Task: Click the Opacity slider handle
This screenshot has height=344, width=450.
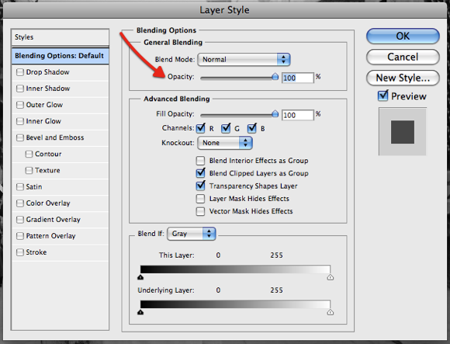Action: (275, 77)
